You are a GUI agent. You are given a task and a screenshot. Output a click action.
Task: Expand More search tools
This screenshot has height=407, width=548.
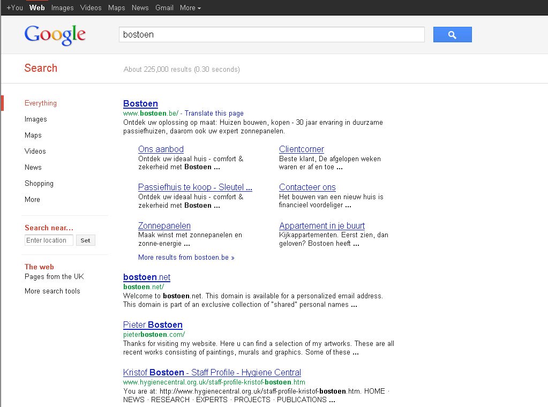click(x=52, y=291)
